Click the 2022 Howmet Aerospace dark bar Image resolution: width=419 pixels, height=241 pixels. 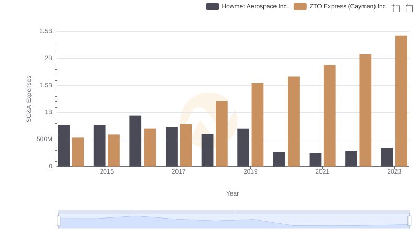(351, 159)
